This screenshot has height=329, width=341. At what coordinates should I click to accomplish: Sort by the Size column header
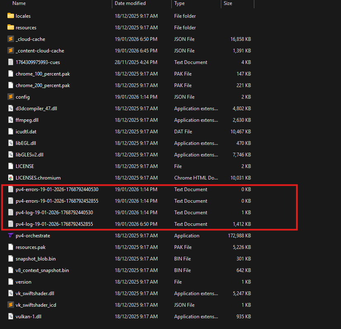228,3
